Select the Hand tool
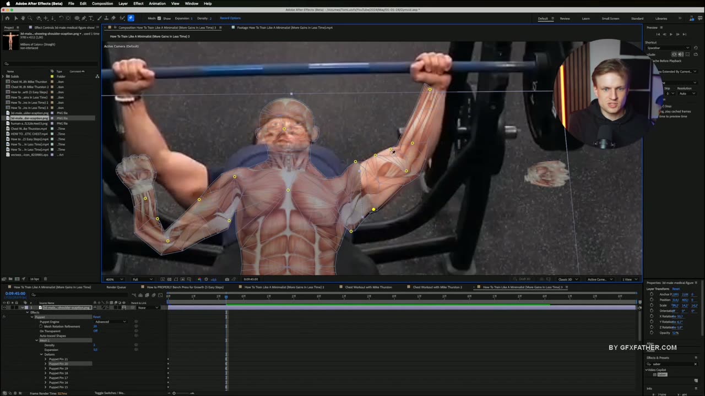 tap(23, 18)
